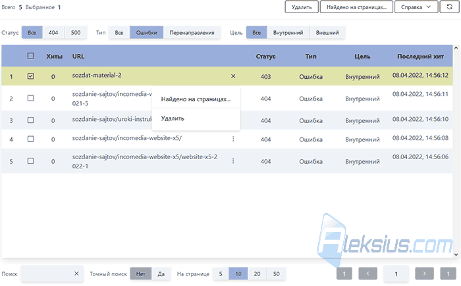The image size is (461, 286).
Task: Open the three-dot menu for row 5
Action: (233, 161)
